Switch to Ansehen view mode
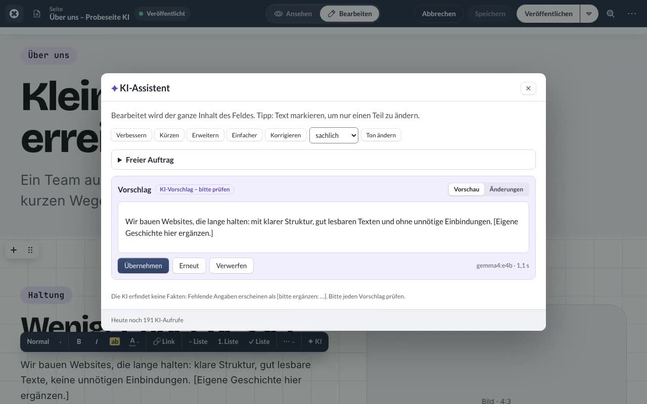This screenshot has width=647, height=404. click(293, 14)
